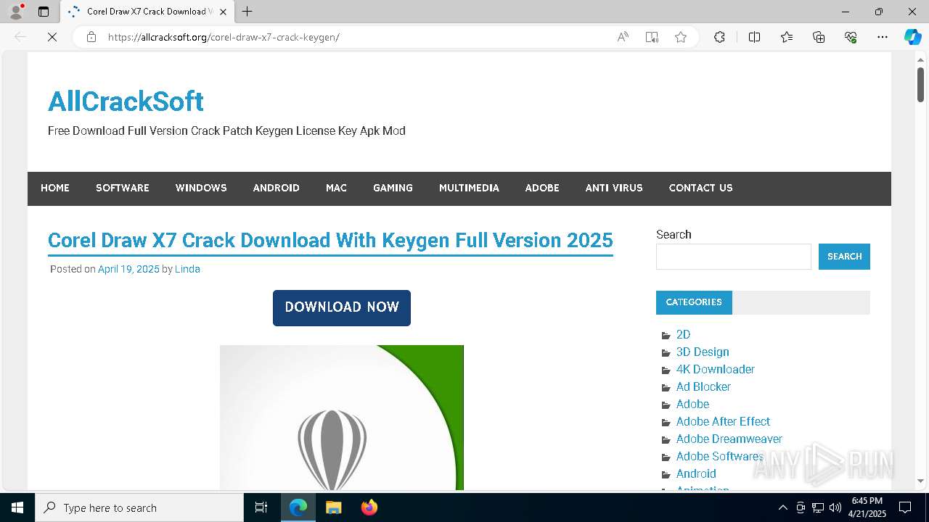Activate Read Aloud icon

tap(623, 37)
